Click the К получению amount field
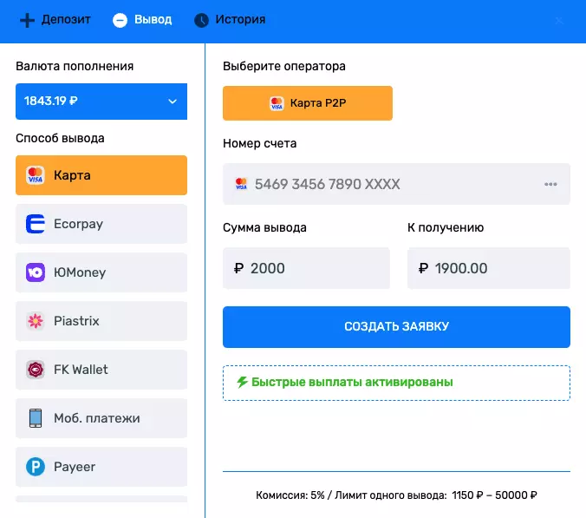The image size is (586, 518). pos(489,269)
